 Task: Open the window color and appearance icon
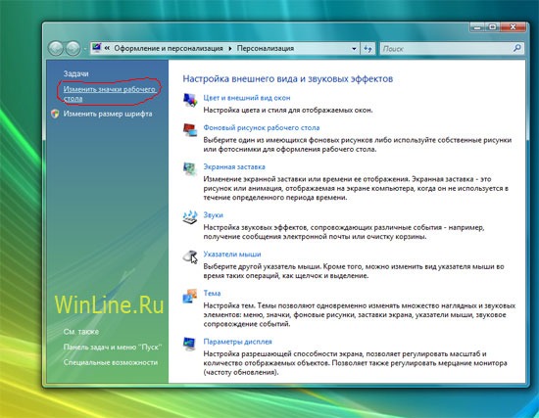click(190, 100)
